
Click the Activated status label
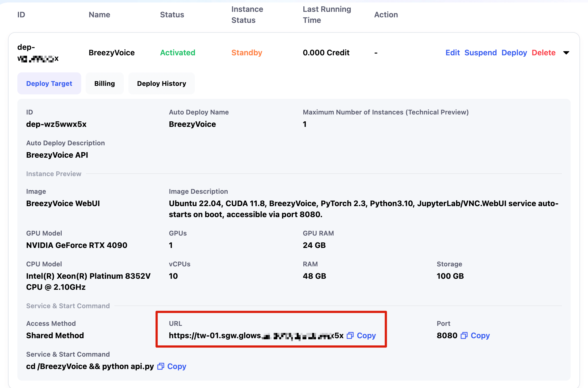coord(178,53)
